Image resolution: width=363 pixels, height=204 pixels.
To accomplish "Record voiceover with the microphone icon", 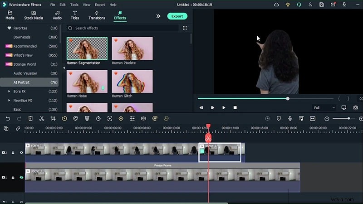I will click(290, 118).
